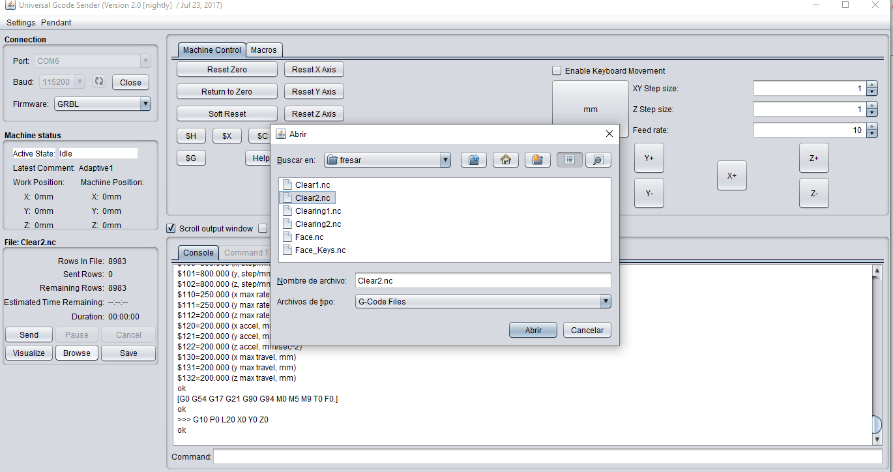Select file Face.nc
The height and width of the screenshot is (472, 893).
(x=303, y=237)
